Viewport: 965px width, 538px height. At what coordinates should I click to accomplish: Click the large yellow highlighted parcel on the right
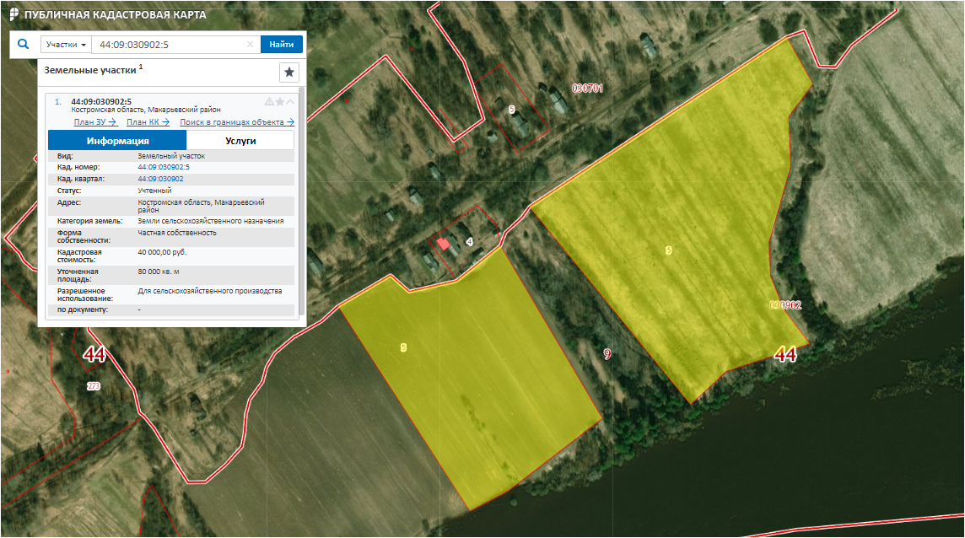677,222
